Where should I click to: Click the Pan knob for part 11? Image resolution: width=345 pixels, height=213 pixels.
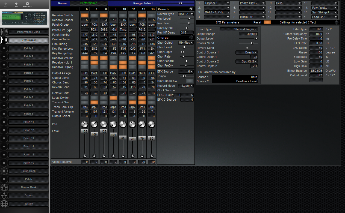132,124
